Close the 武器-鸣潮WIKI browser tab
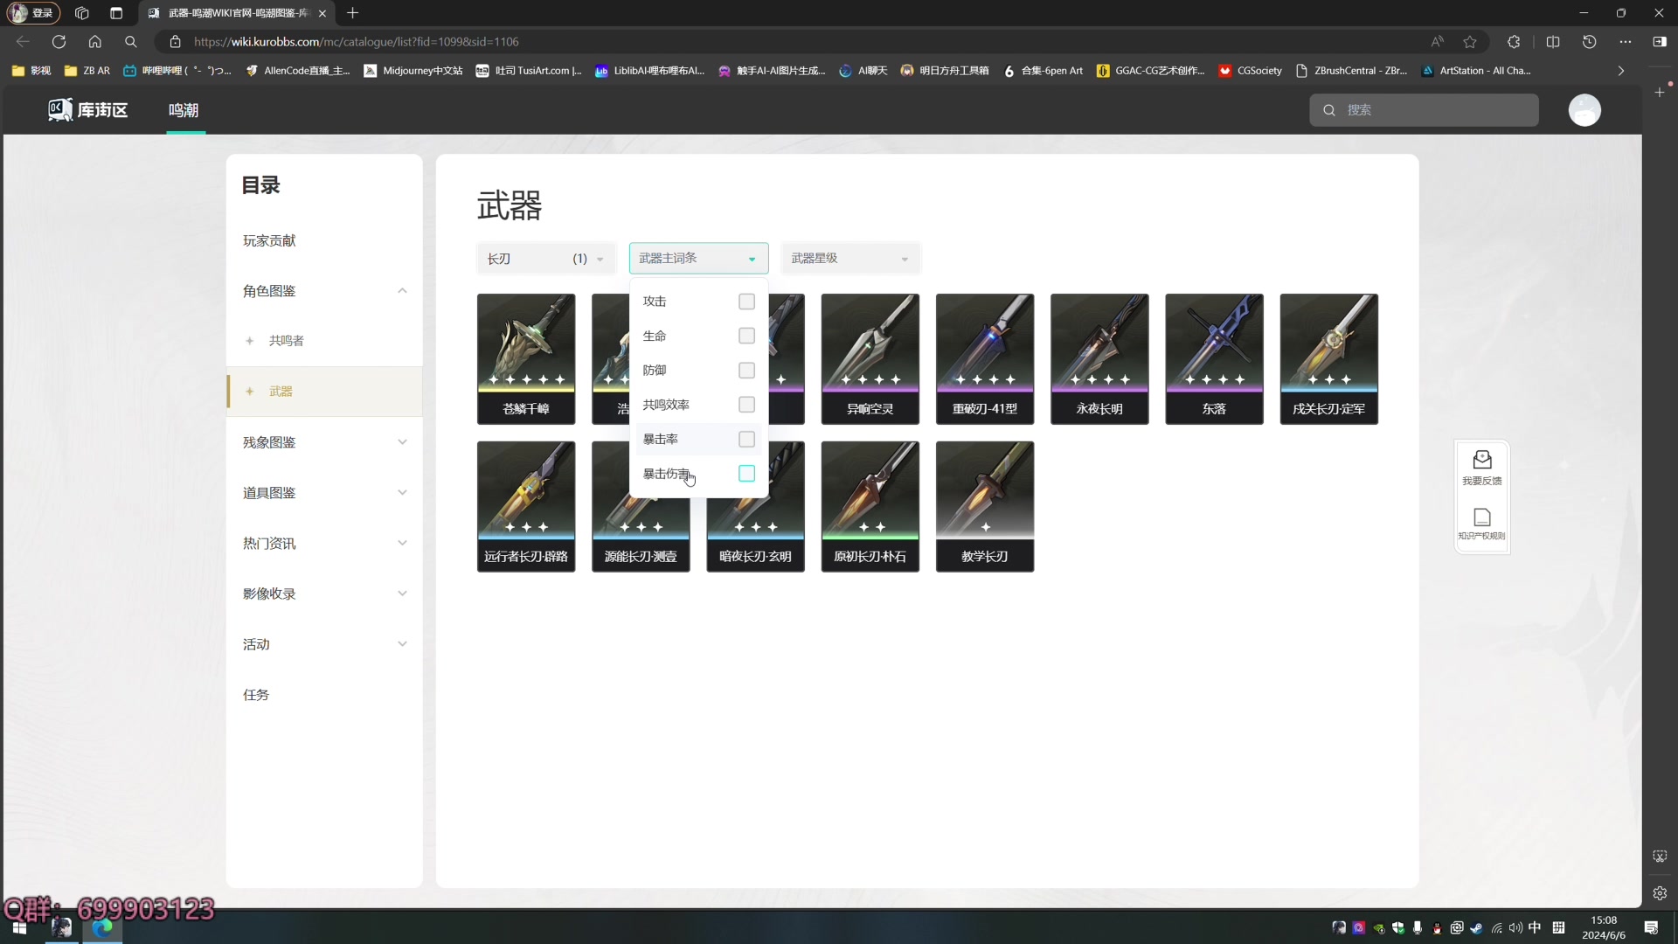 (322, 13)
